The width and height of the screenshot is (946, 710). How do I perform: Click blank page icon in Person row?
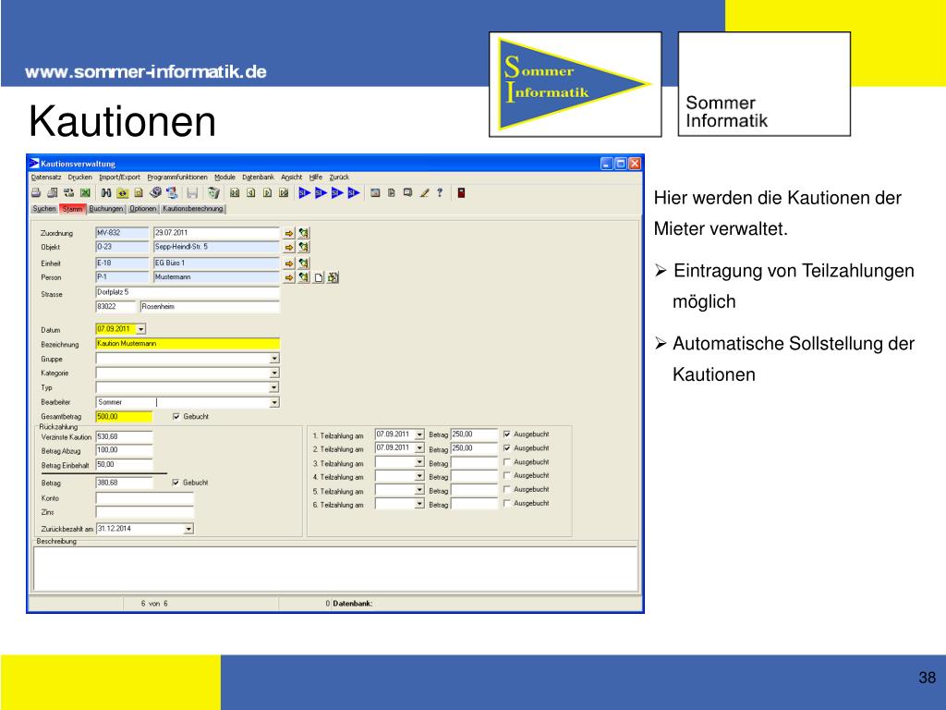pyautogui.click(x=319, y=277)
